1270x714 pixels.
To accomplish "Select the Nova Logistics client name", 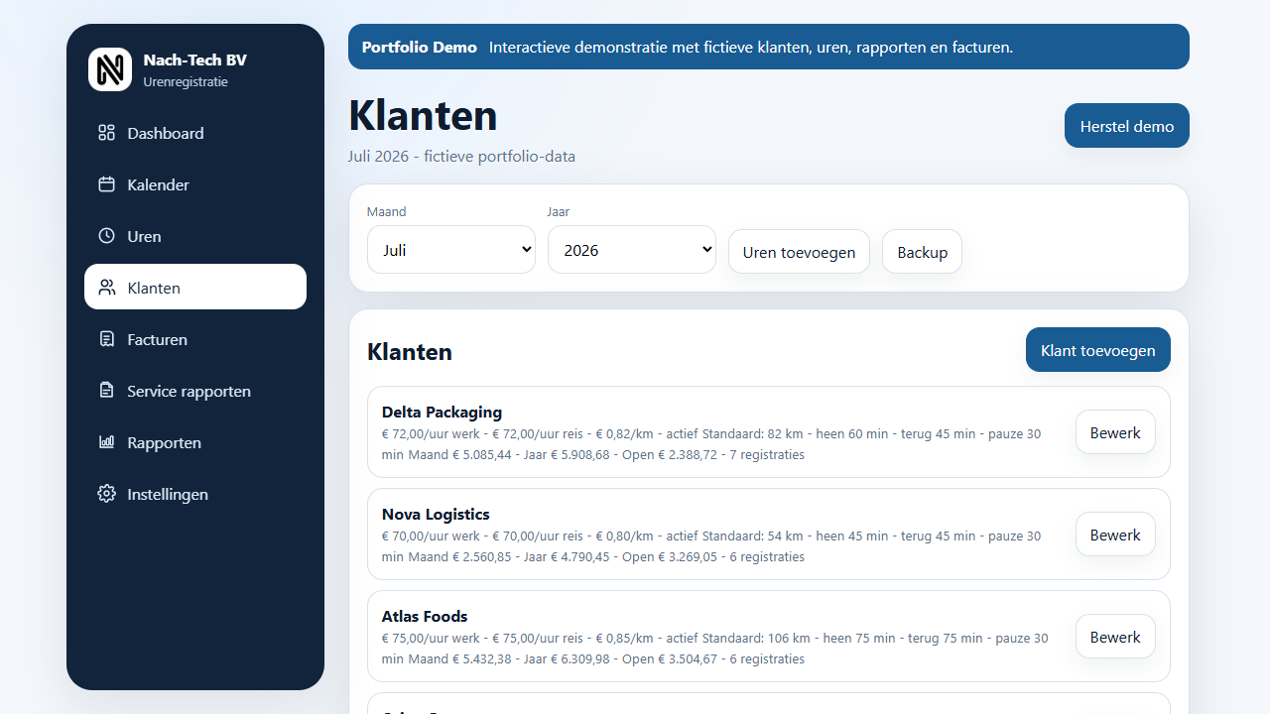I will click(x=436, y=515).
